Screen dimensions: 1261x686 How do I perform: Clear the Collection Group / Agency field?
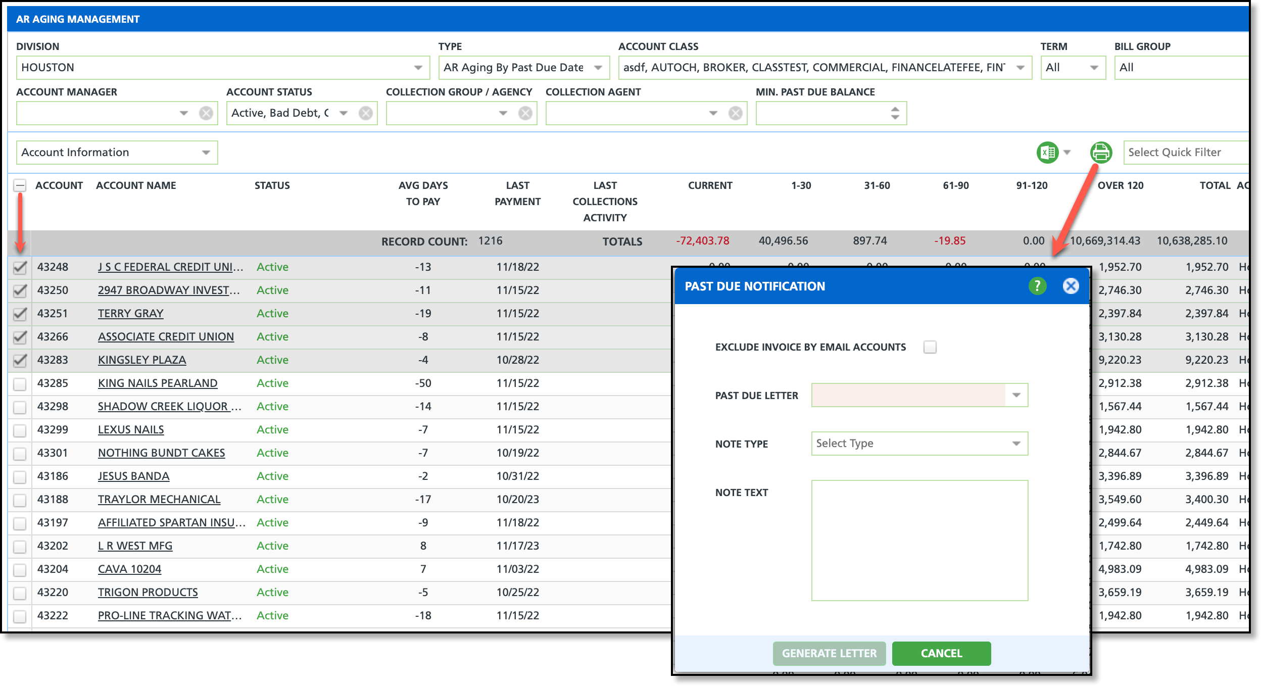(x=525, y=113)
